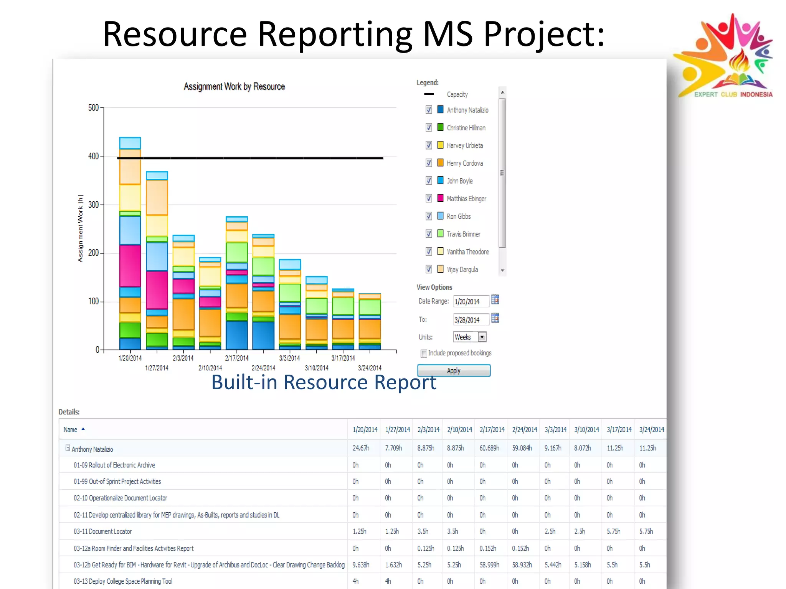Toggle Vijay Dargula legend checkbox
Viewport: 786px width, 589px height.
point(429,269)
